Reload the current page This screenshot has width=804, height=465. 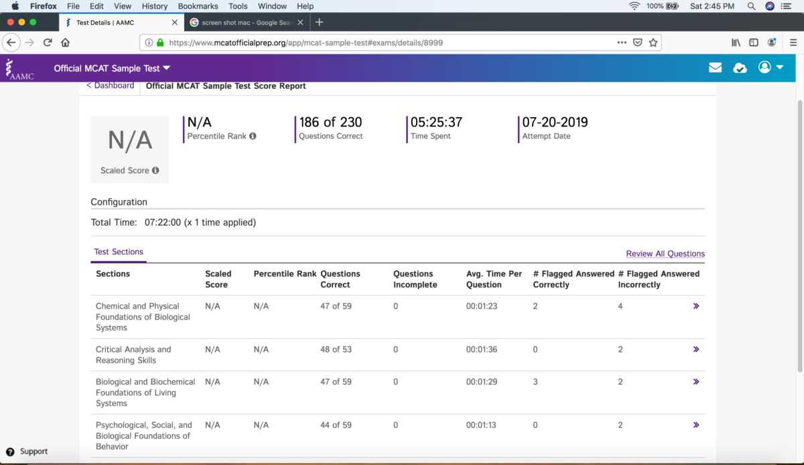coord(48,42)
